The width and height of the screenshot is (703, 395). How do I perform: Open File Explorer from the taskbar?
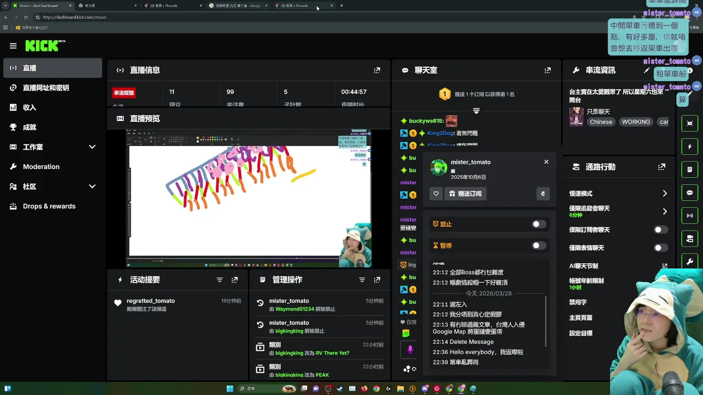400,389
